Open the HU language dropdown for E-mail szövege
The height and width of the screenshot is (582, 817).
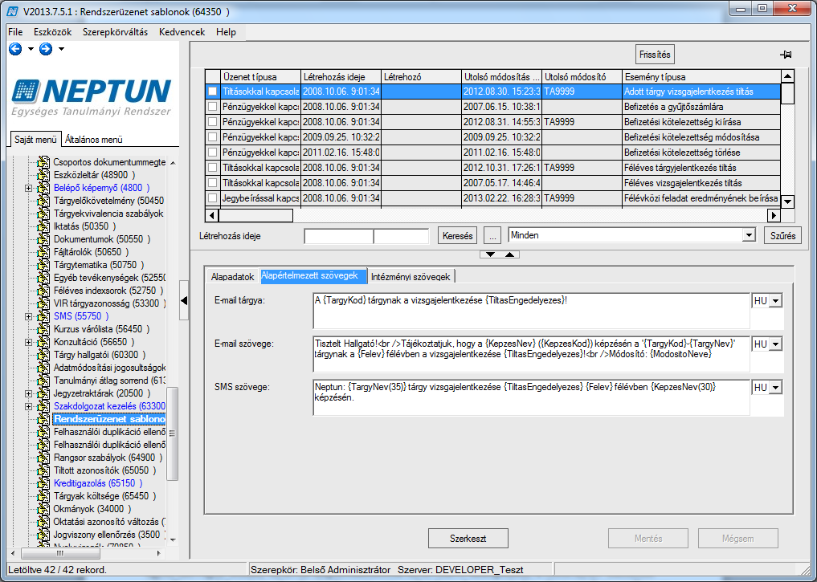(776, 344)
